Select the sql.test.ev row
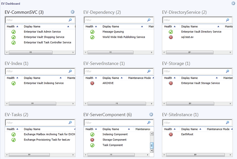This screenshot has height=159, width=237. (197, 37)
